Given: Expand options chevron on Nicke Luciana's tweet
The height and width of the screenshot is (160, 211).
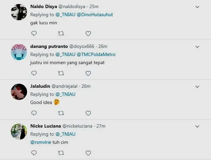Looking at the screenshot, I should (197, 126).
